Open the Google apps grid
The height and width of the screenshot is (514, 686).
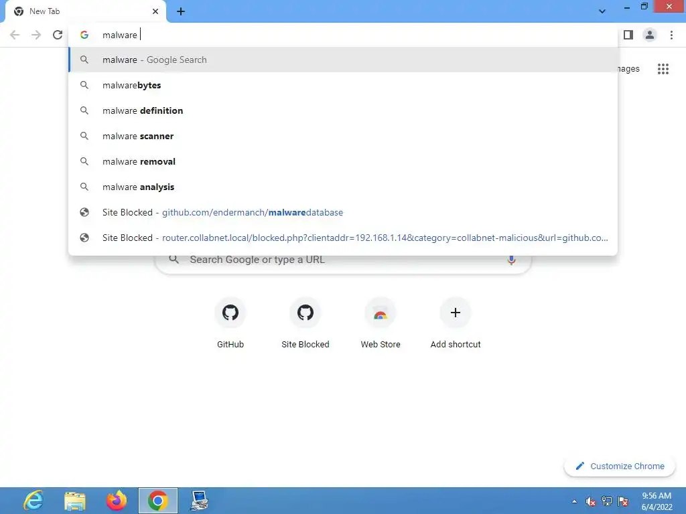(x=663, y=69)
